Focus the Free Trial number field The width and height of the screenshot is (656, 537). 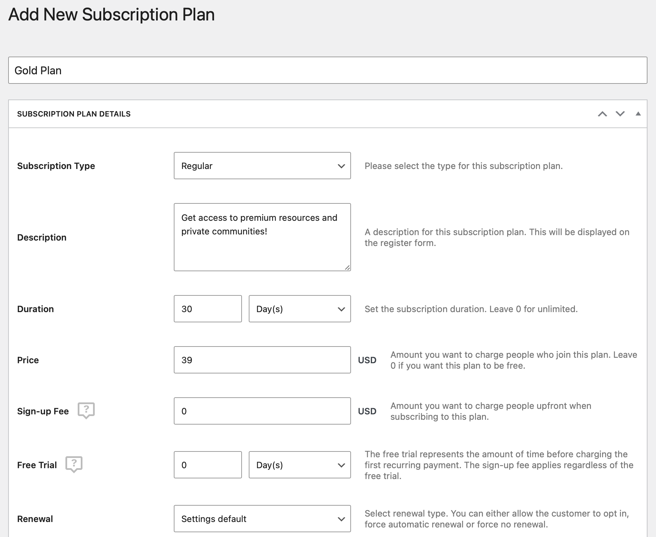pyautogui.click(x=208, y=465)
